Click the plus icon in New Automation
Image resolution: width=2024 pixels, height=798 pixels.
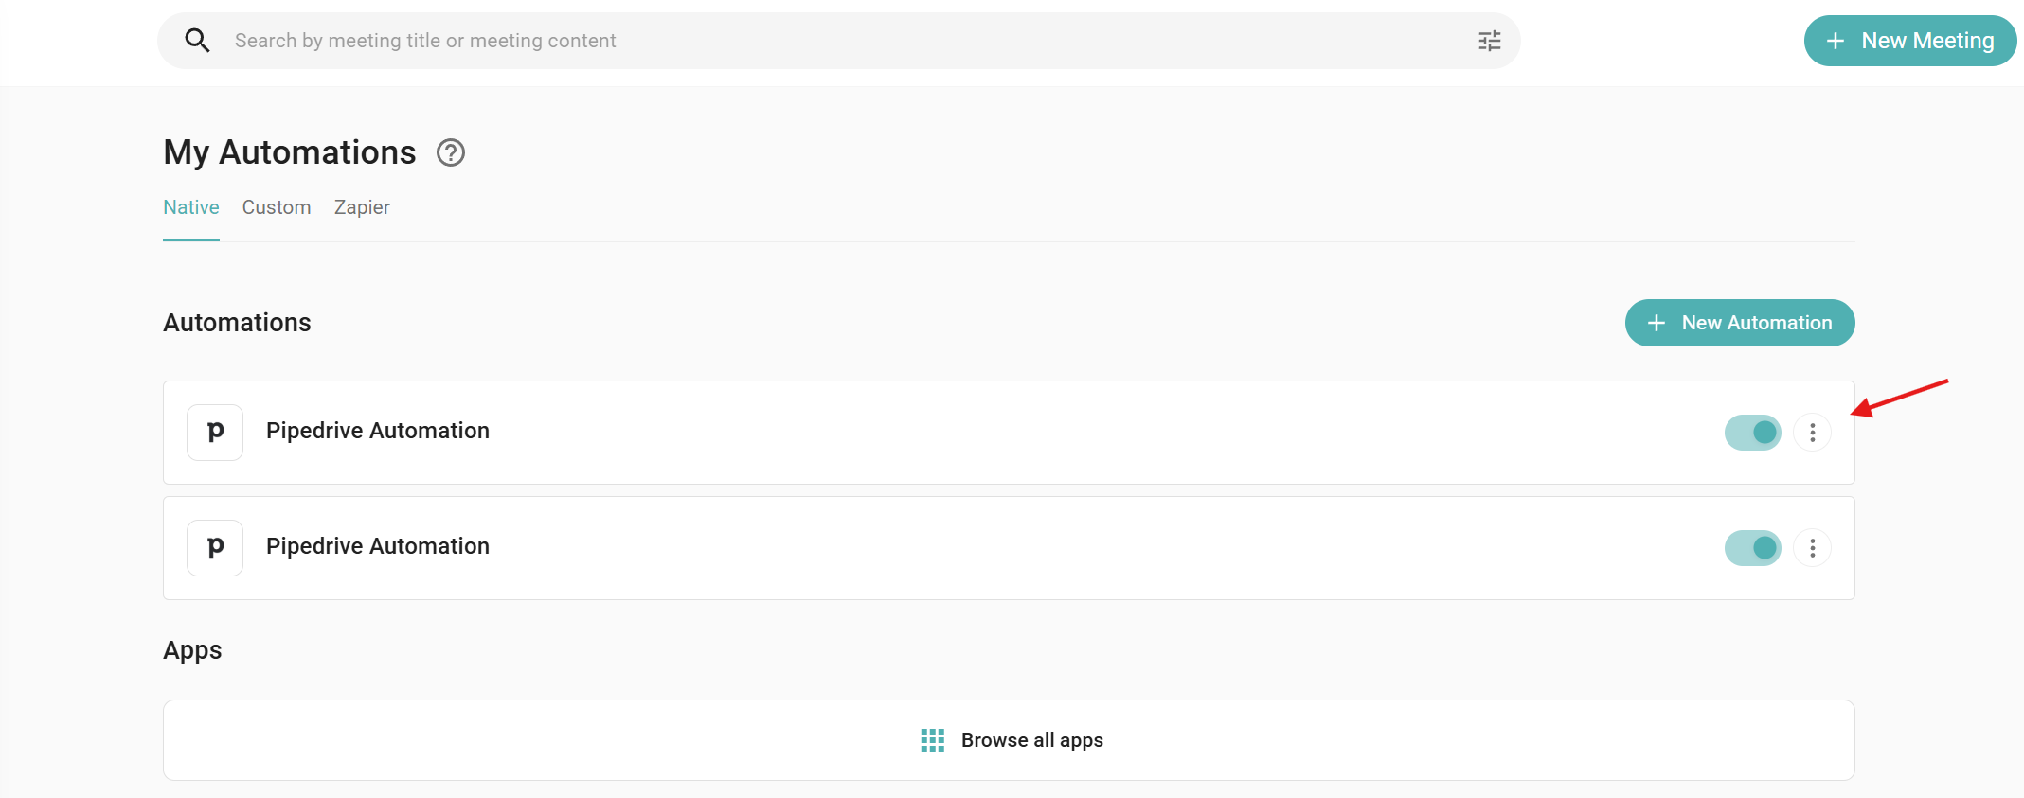[1657, 323]
